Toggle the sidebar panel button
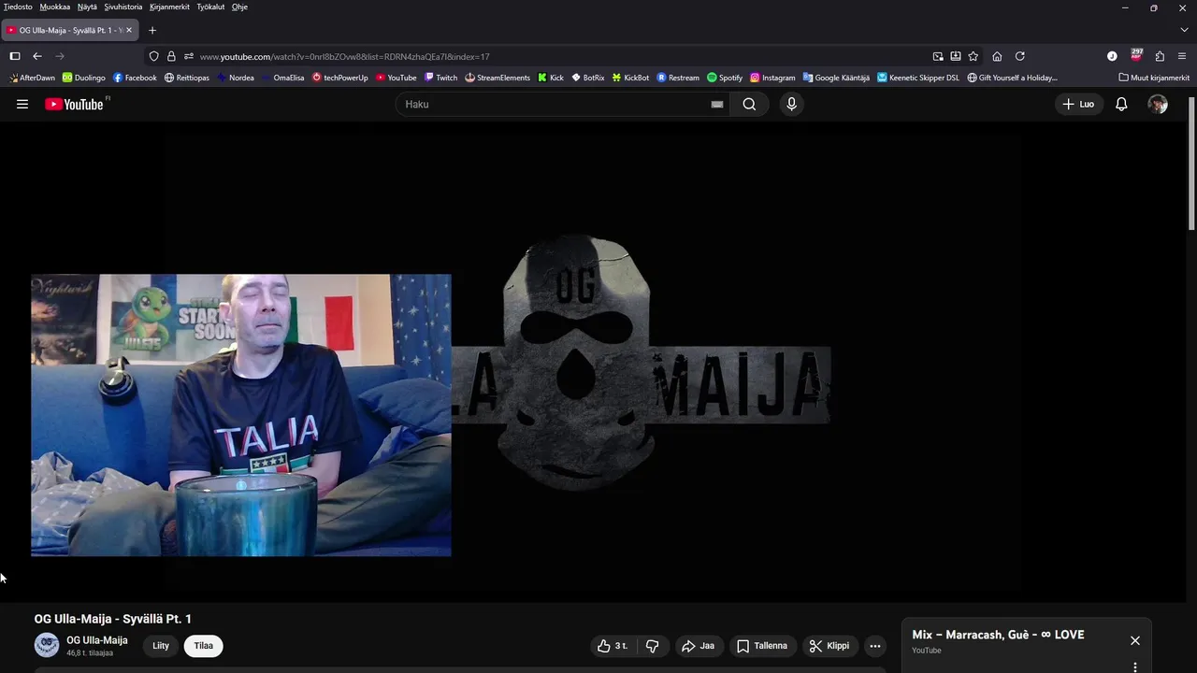Viewport: 1197px width, 673px height. tap(15, 56)
